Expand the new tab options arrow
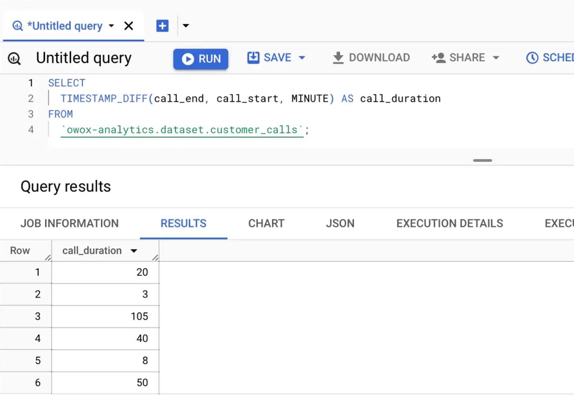 186,26
